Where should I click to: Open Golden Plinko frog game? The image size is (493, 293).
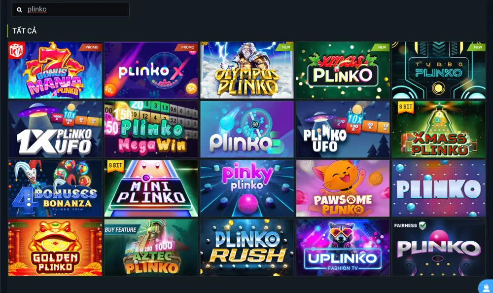[55, 248]
